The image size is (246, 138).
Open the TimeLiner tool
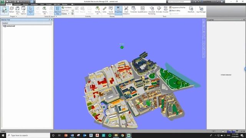[x=133, y=10]
